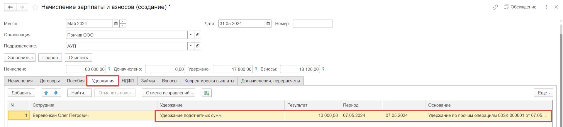
Task: Switch to the НДФЛ tab
Action: [x=128, y=81]
